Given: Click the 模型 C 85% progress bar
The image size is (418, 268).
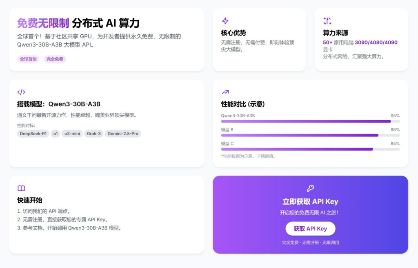Looking at the screenshot, I should pyautogui.click(x=310, y=149).
